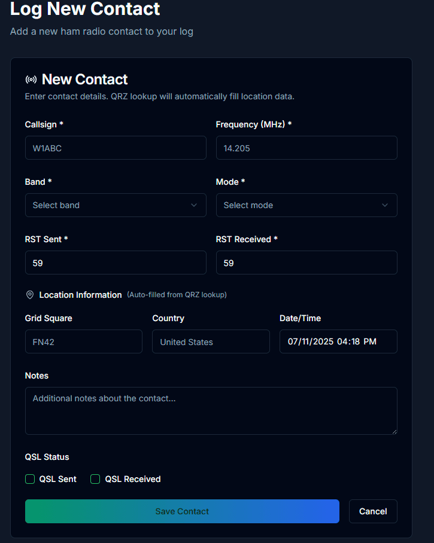The height and width of the screenshot is (543, 434).
Task: Click the text "(Auto-filled from QRZ lookup)"
Action: pos(177,295)
